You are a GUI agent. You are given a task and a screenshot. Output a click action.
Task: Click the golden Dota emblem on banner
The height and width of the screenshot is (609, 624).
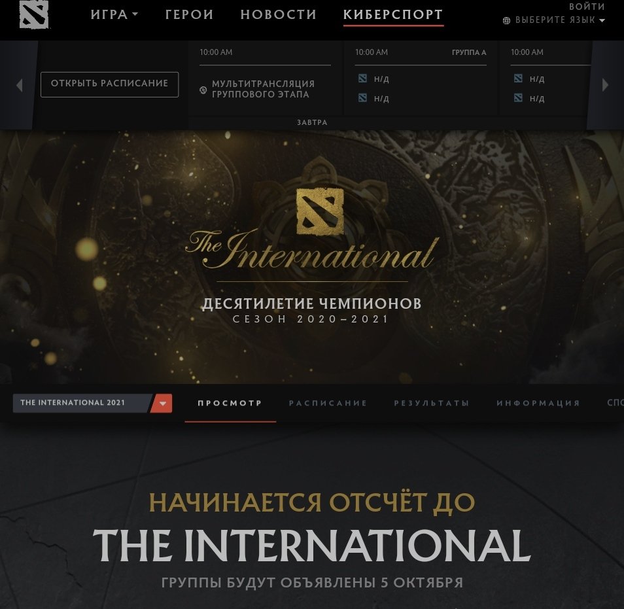320,211
